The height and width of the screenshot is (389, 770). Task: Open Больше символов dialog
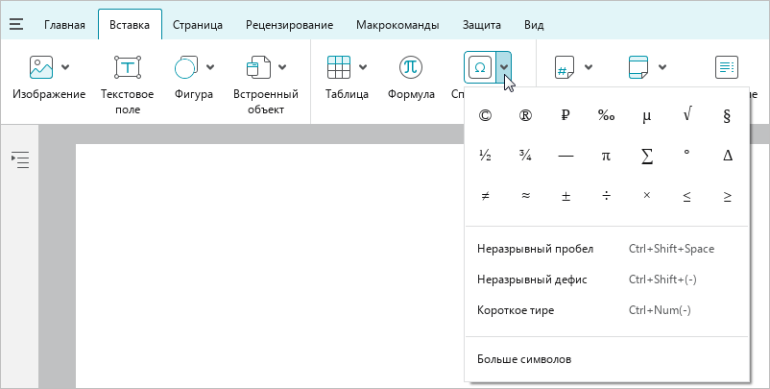click(x=607, y=359)
